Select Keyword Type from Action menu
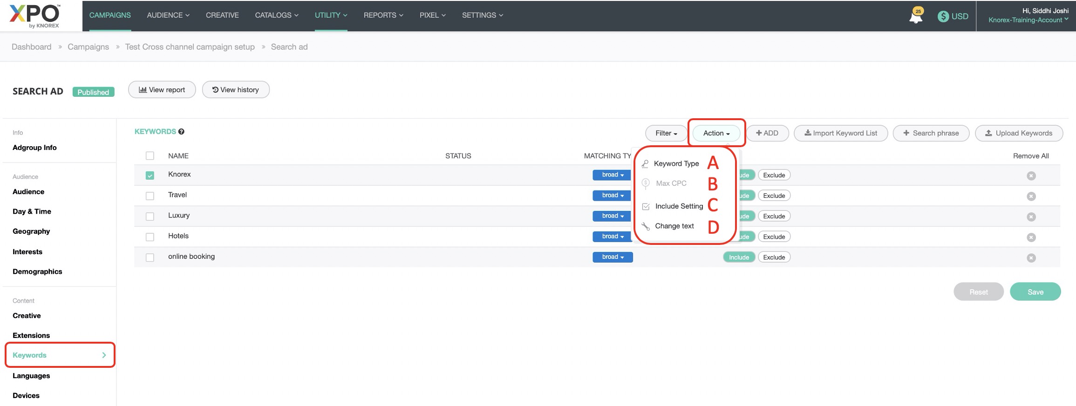Screen dimensions: 1076x406 (x=676, y=163)
